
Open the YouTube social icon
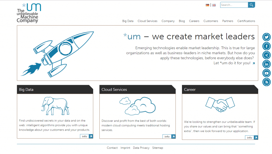click(x=266, y=73)
